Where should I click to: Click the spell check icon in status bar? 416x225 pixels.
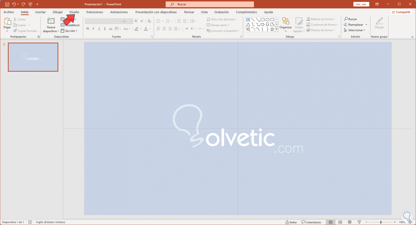point(30,222)
